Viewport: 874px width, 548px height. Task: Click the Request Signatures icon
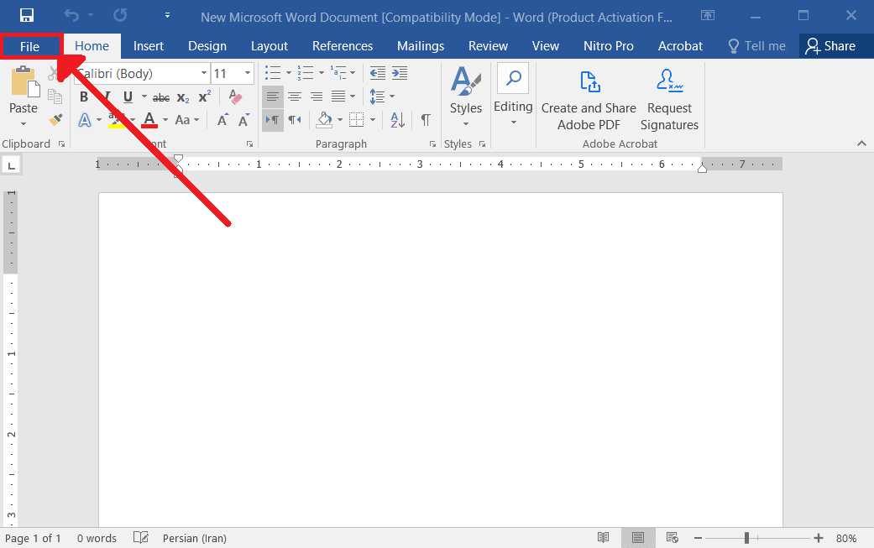coord(669,101)
